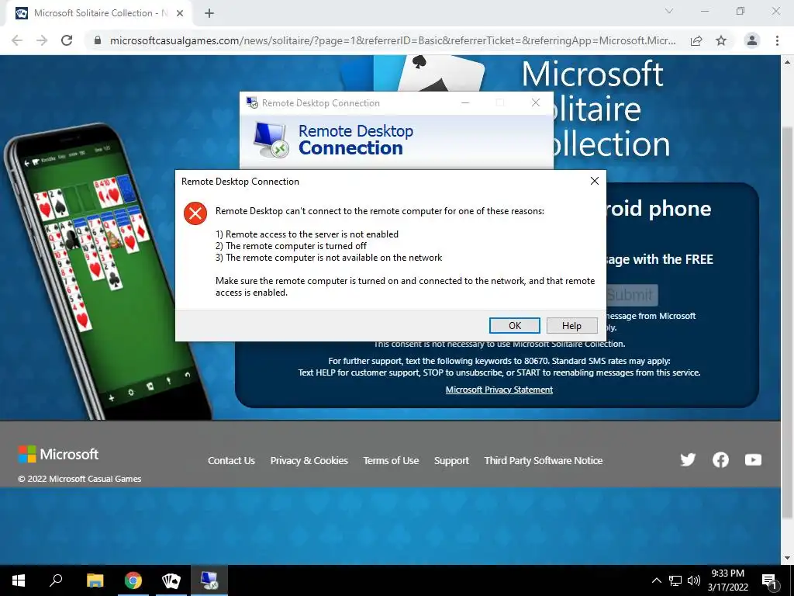The image size is (794, 596).
Task: Click the Help button in error dialog
Action: tap(571, 325)
